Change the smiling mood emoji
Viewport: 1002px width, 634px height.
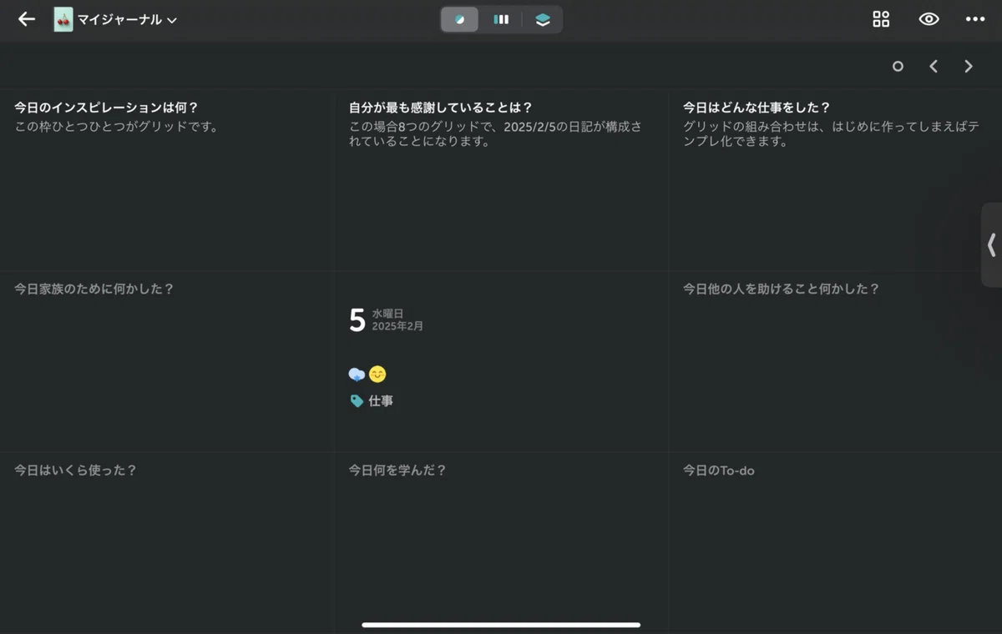coord(377,375)
